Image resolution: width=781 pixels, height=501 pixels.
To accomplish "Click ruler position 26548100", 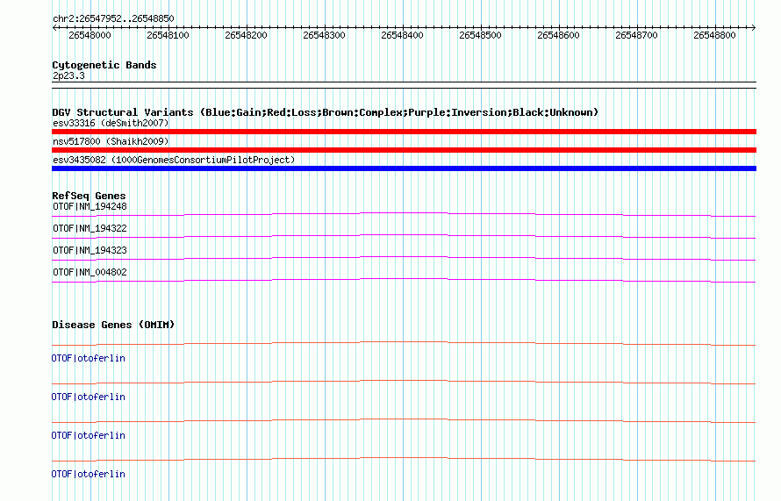I will coord(168,35).
